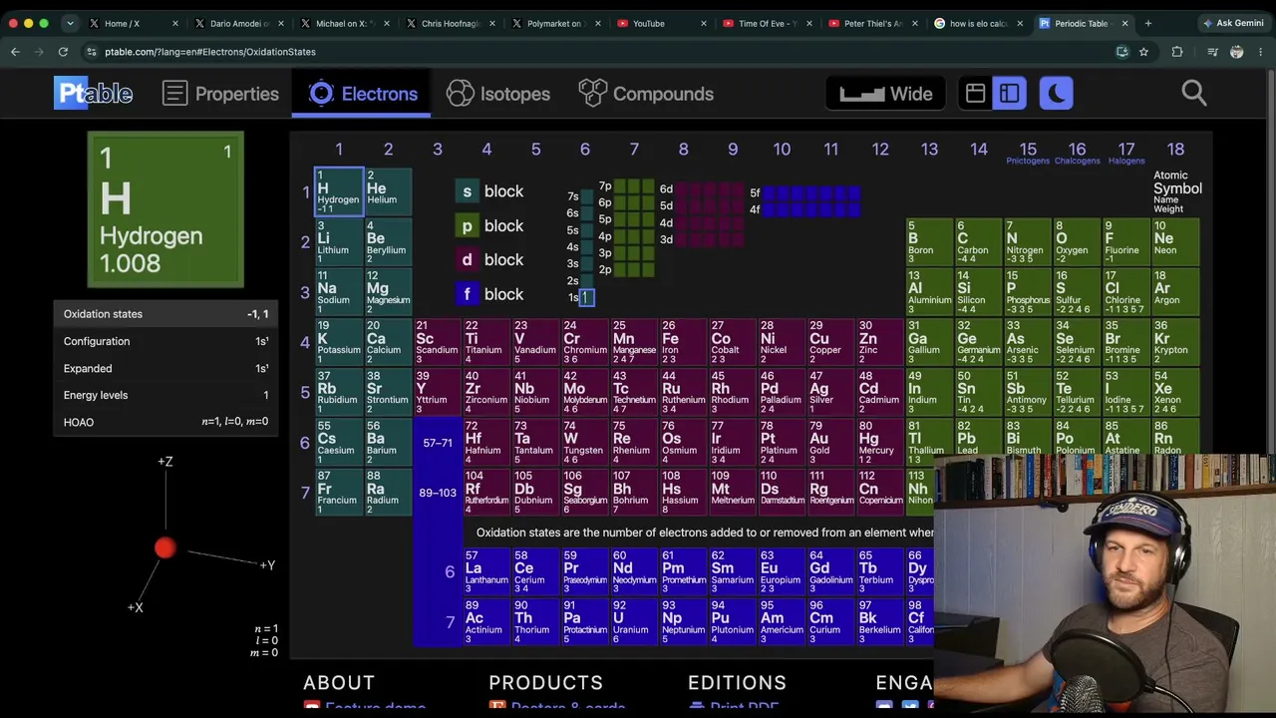Select the p block legend
The width and height of the screenshot is (1276, 718).
(x=489, y=226)
